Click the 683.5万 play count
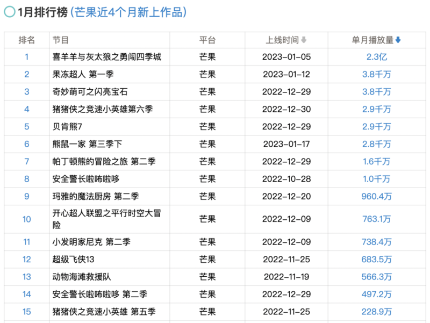Screen dimensions: 430x323 (x=377, y=260)
